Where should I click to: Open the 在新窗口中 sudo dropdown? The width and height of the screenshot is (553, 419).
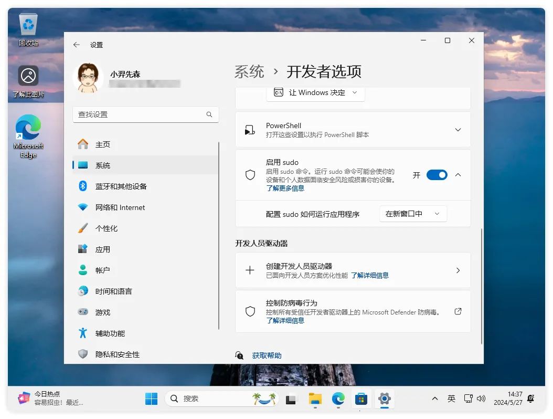coord(412,214)
